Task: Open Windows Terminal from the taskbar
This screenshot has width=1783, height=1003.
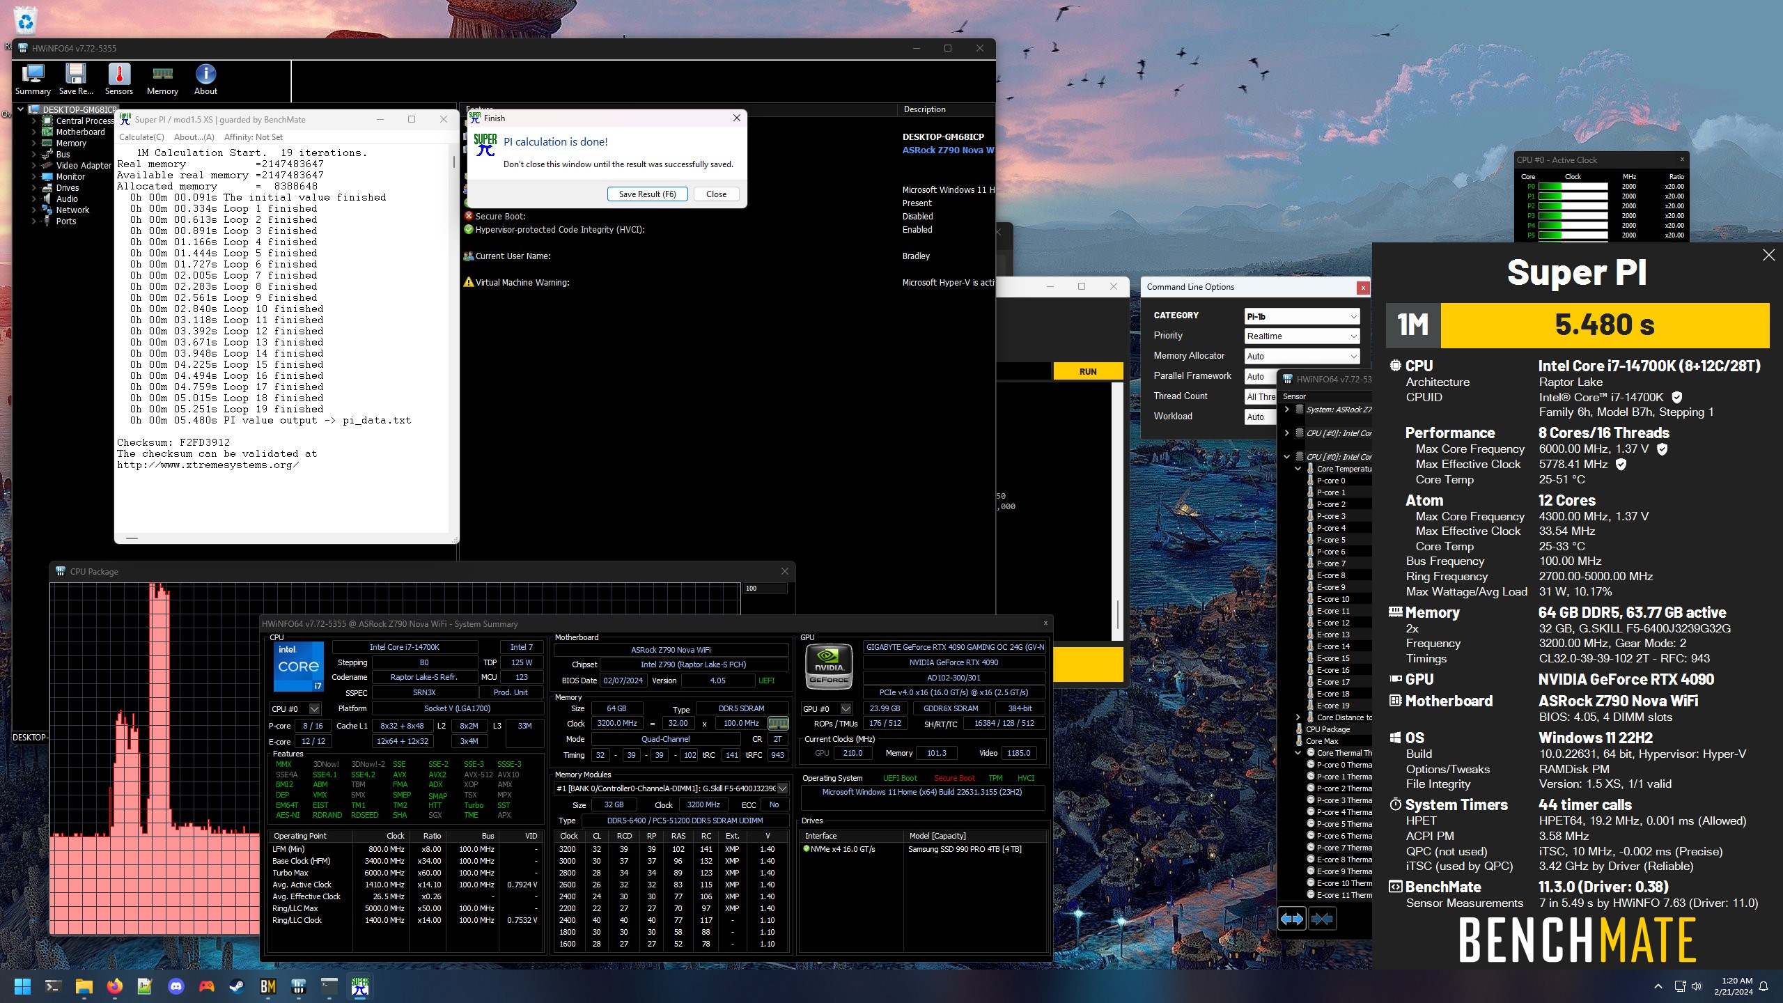Action: [x=54, y=986]
